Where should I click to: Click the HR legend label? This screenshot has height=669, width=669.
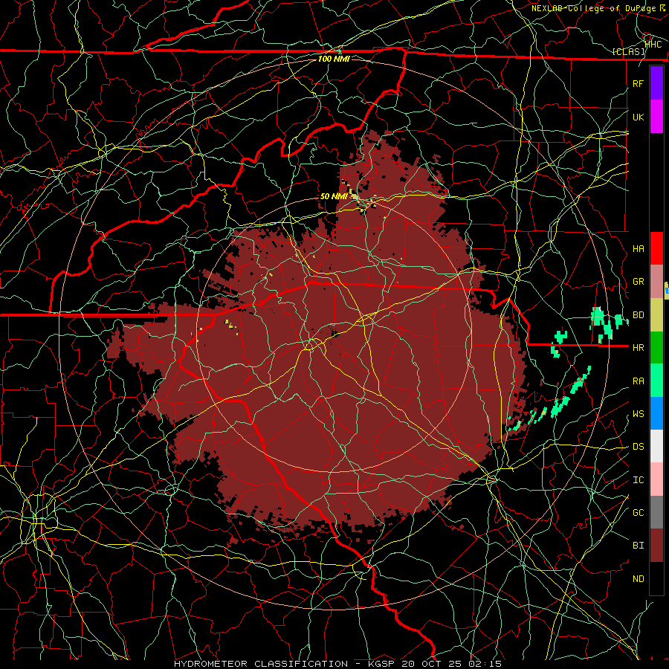pyautogui.click(x=639, y=348)
